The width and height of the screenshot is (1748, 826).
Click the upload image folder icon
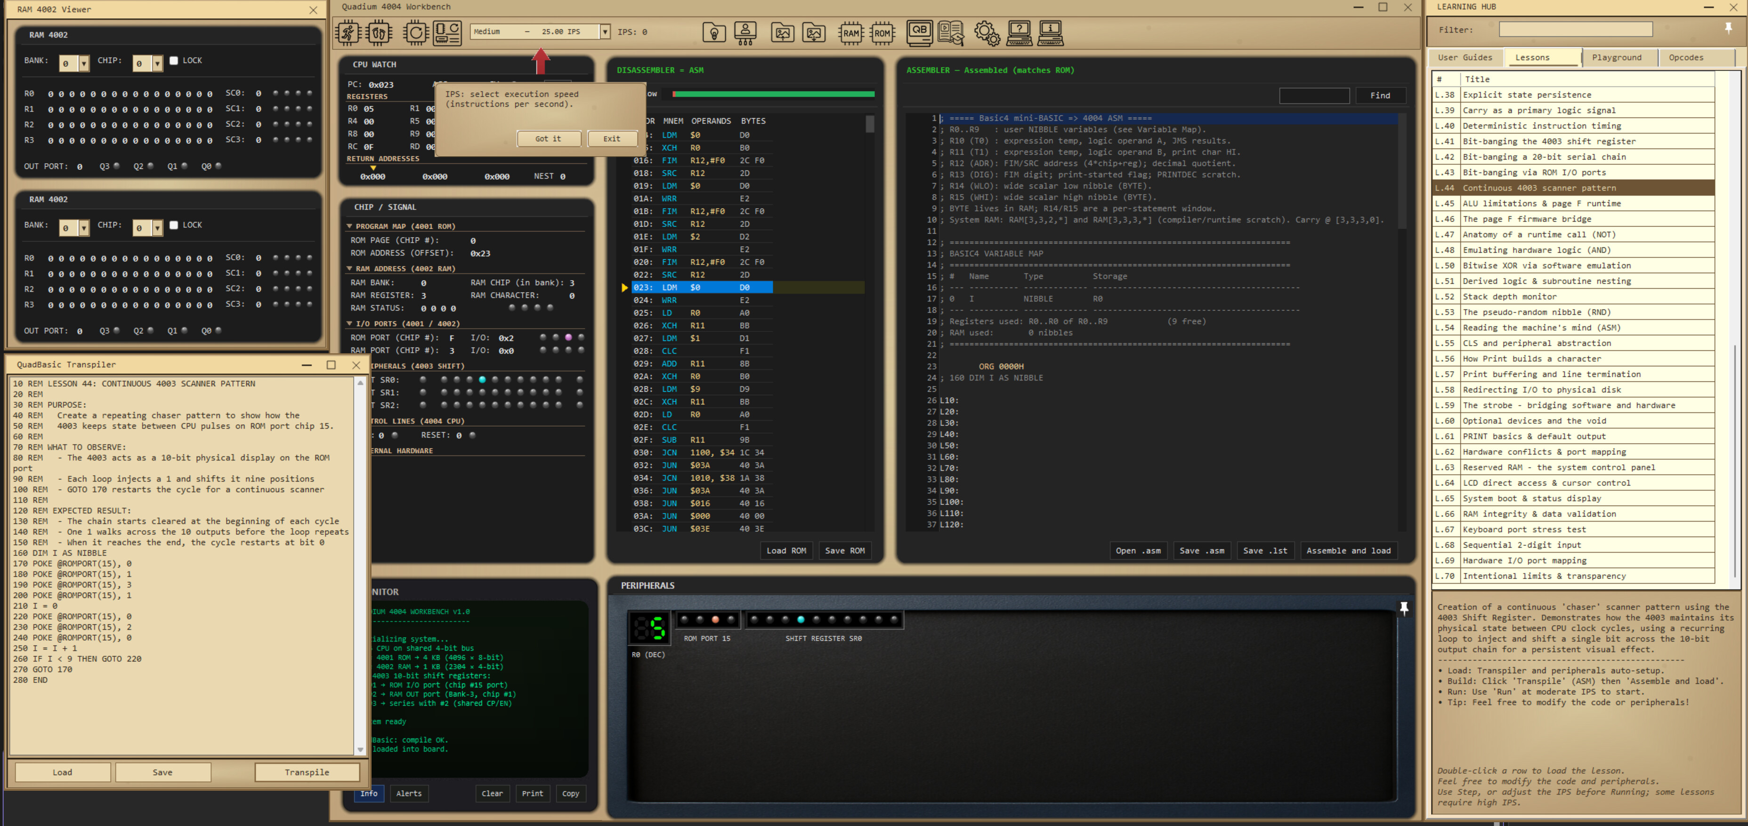[782, 32]
